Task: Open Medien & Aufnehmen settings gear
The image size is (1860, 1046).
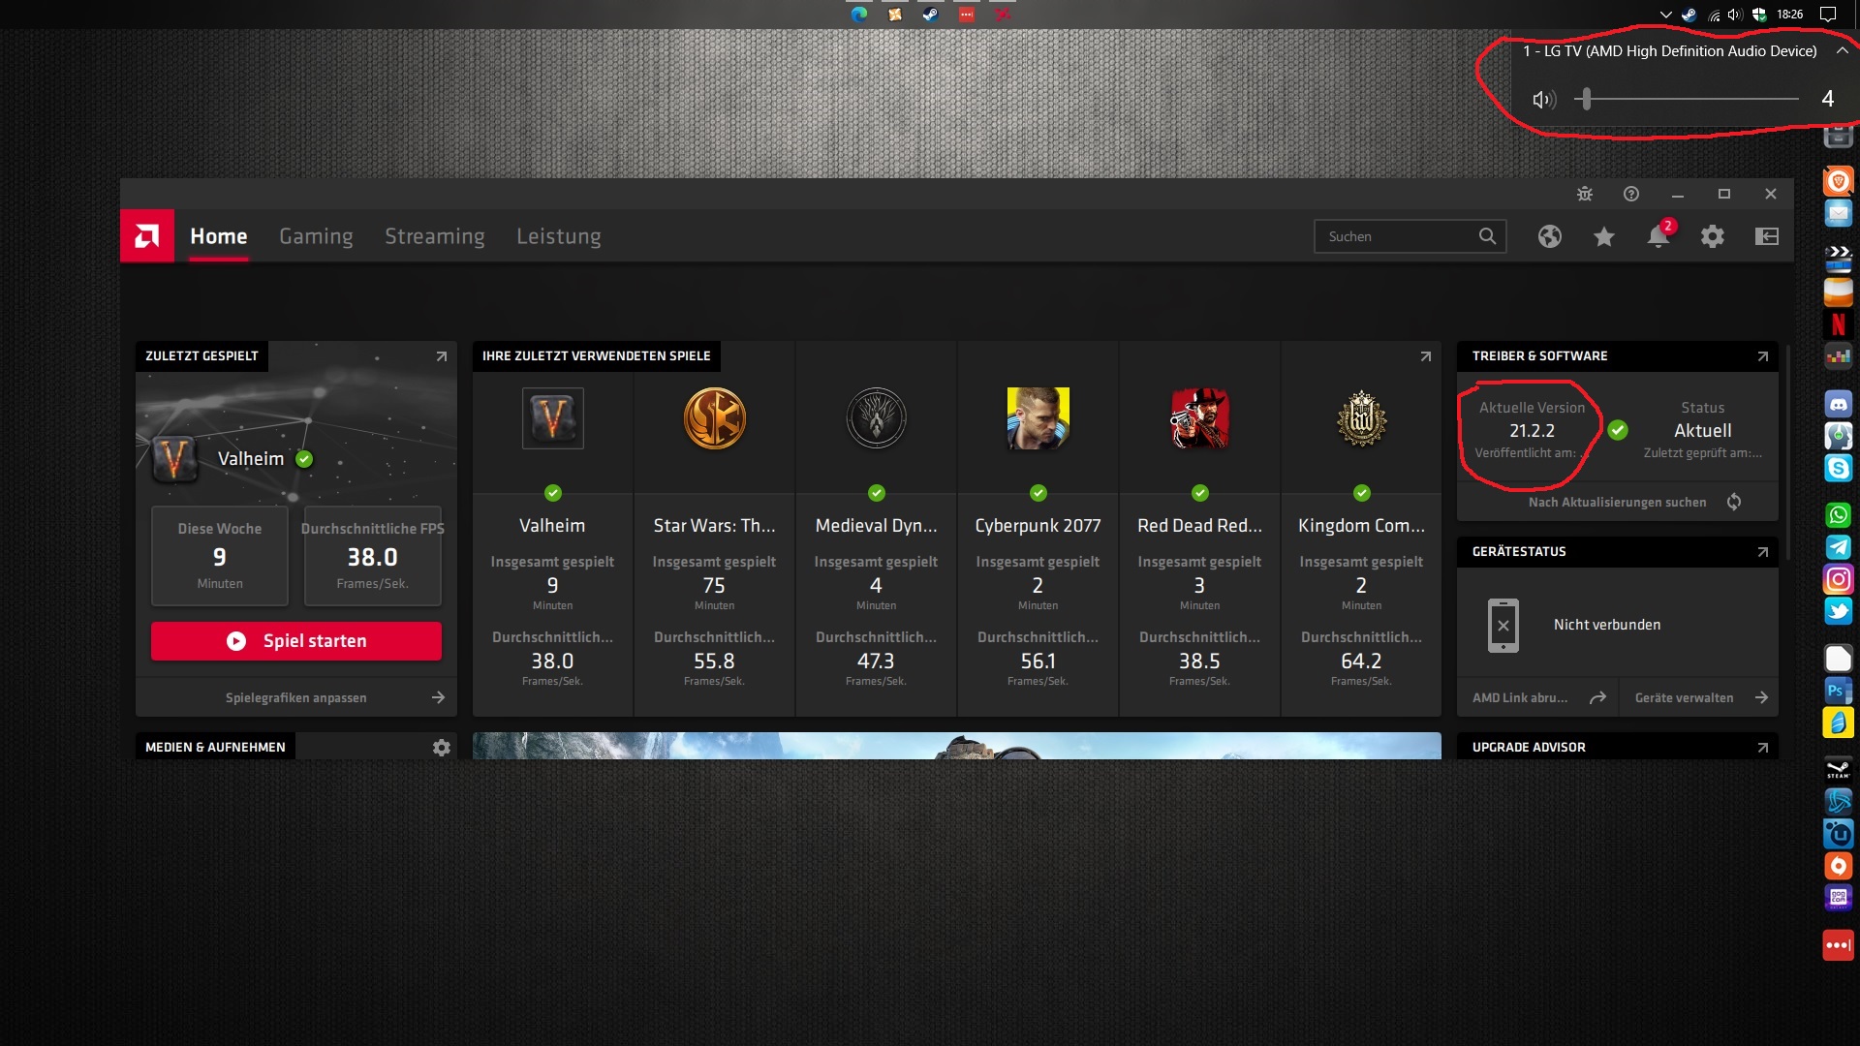Action: (442, 748)
